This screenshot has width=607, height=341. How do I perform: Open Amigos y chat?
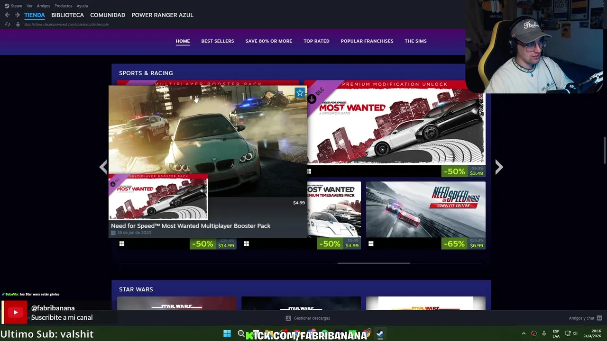[x=586, y=318]
